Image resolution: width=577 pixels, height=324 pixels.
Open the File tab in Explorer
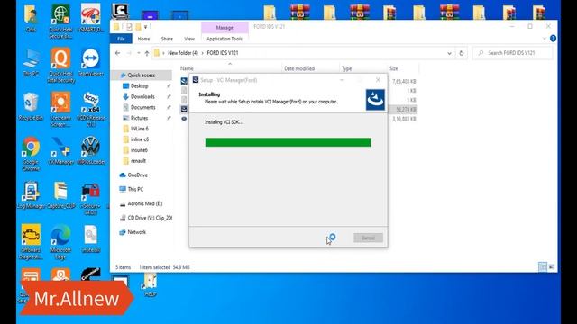pyautogui.click(x=121, y=39)
